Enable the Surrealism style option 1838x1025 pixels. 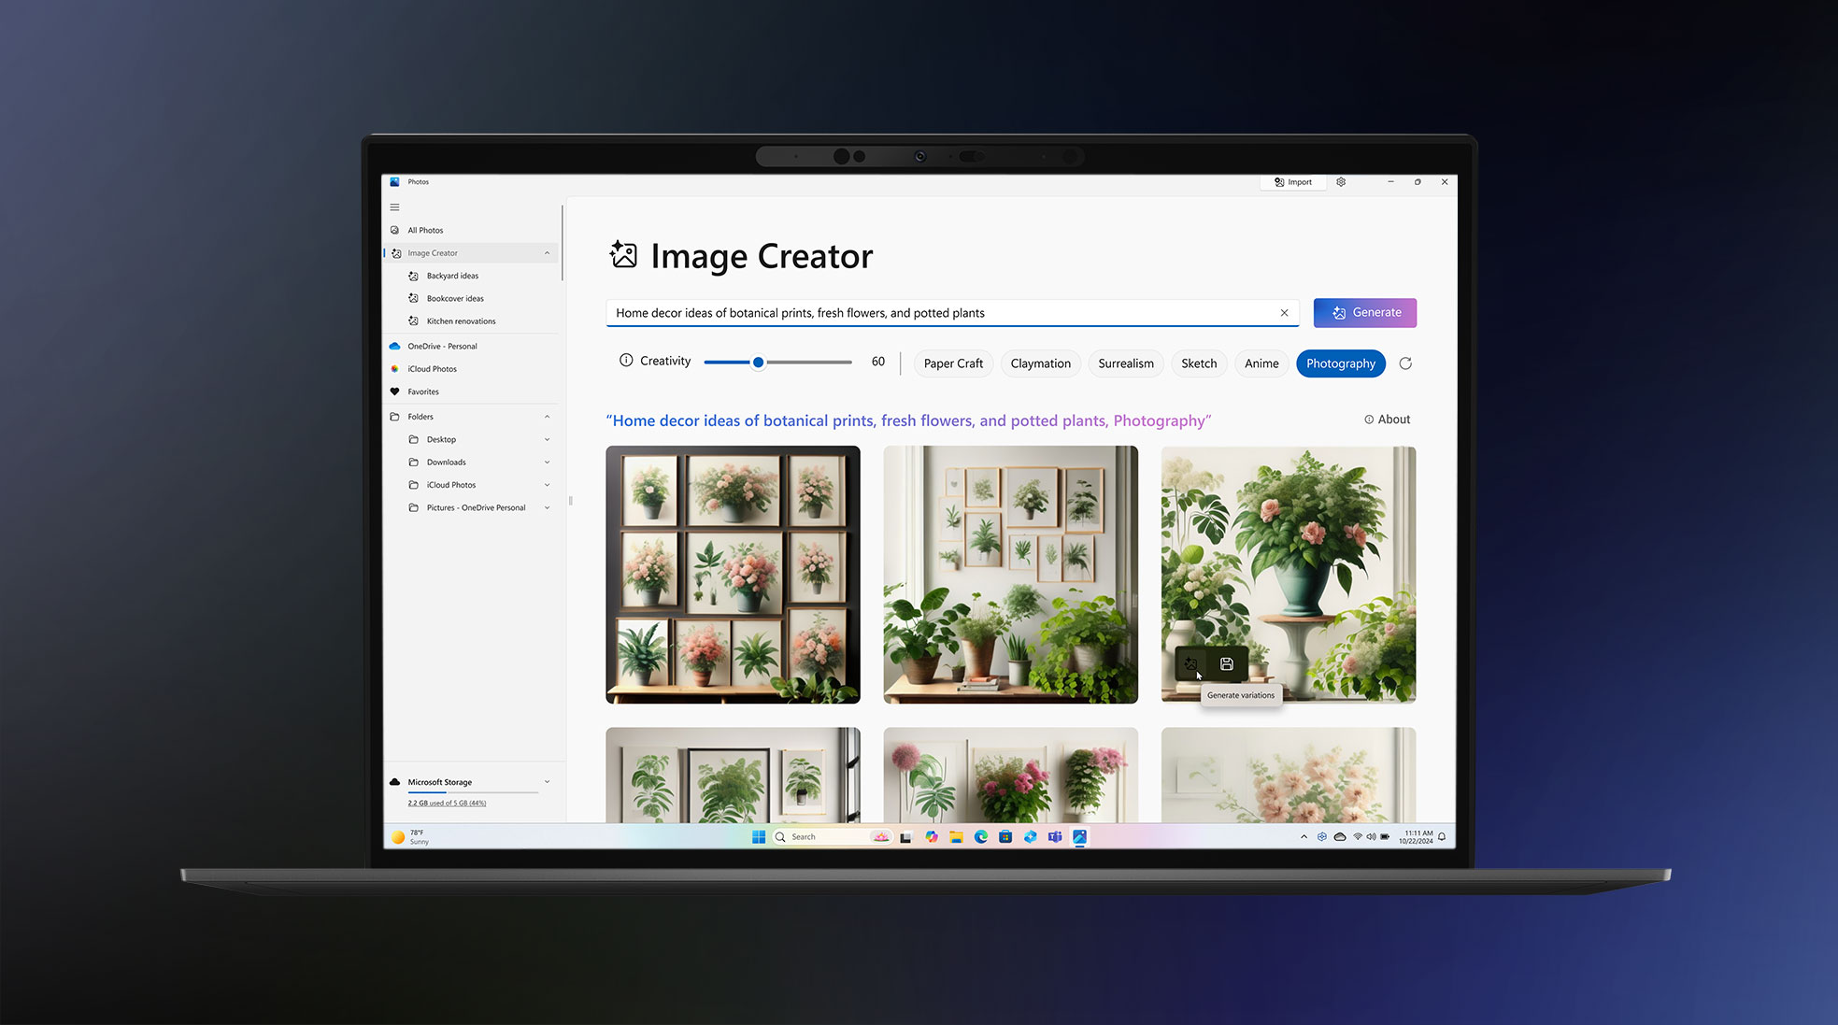(x=1125, y=363)
